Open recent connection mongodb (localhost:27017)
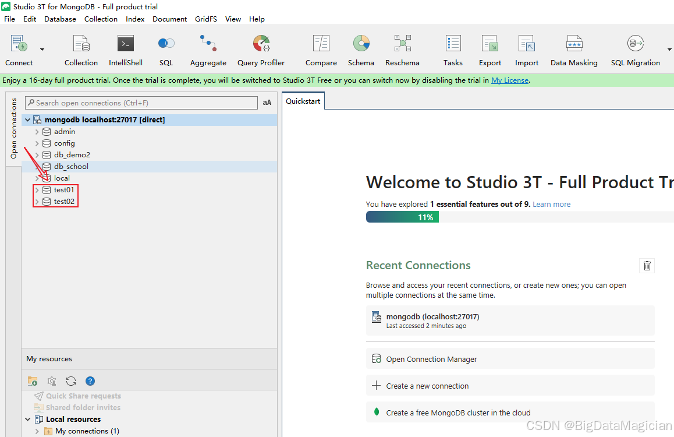This screenshot has width=674, height=437. click(x=510, y=320)
